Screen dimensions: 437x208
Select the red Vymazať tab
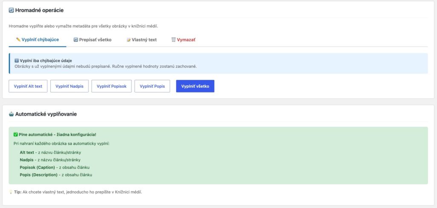(184, 40)
